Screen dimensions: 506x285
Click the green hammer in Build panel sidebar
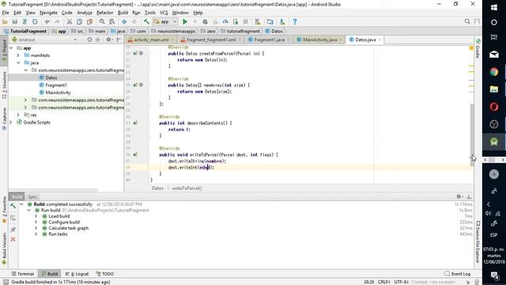13,206
